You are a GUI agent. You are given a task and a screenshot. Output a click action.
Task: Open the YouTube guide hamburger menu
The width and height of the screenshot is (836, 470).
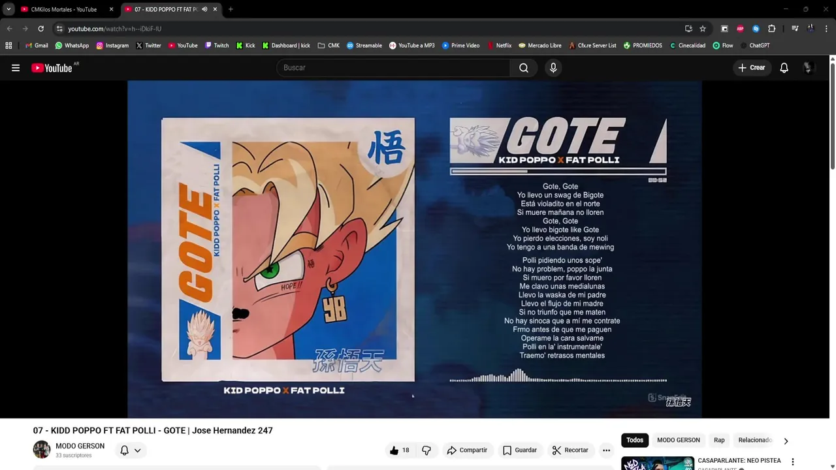[16, 68]
